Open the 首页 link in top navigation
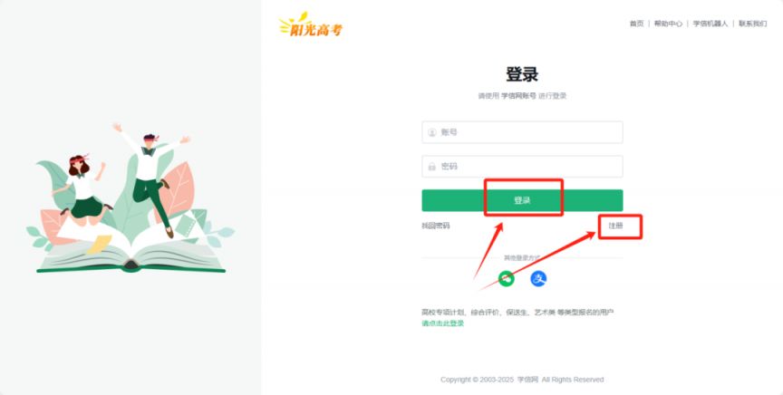 point(636,24)
